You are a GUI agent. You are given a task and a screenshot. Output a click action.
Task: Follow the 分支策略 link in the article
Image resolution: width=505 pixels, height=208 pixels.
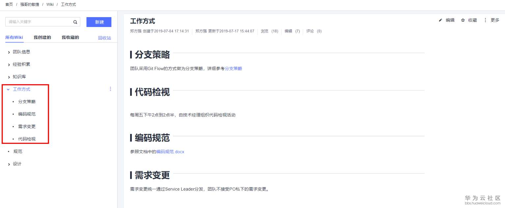pyautogui.click(x=234, y=68)
